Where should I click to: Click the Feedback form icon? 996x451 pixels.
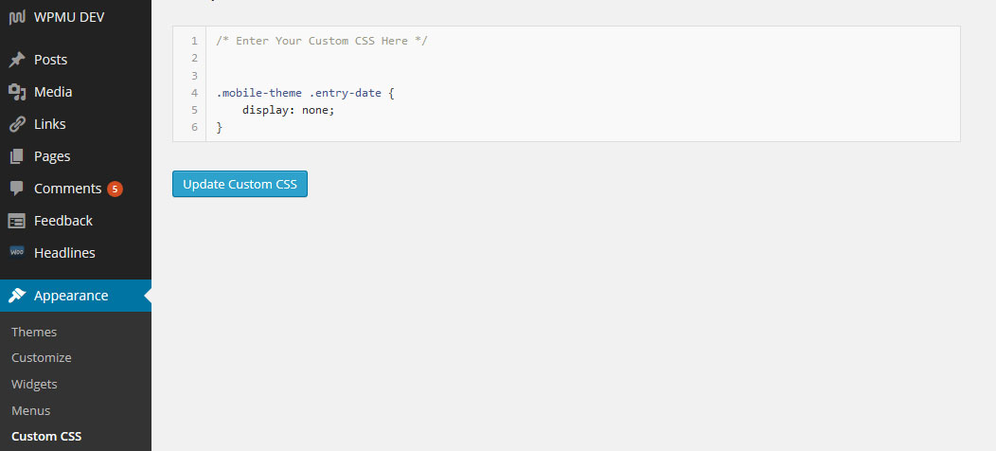17,221
